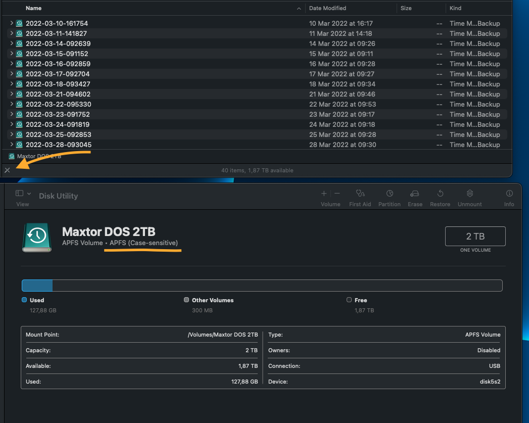Click the Used blue legend swatch
This screenshot has height=423, width=529.
(24, 300)
